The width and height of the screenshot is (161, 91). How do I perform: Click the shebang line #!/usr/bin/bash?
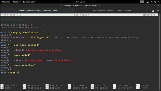12,20
